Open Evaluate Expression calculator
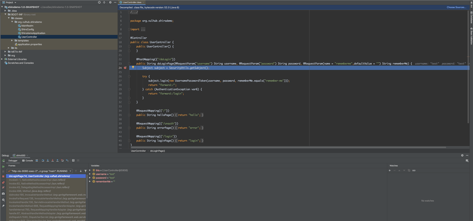 pyautogui.click(x=73, y=161)
